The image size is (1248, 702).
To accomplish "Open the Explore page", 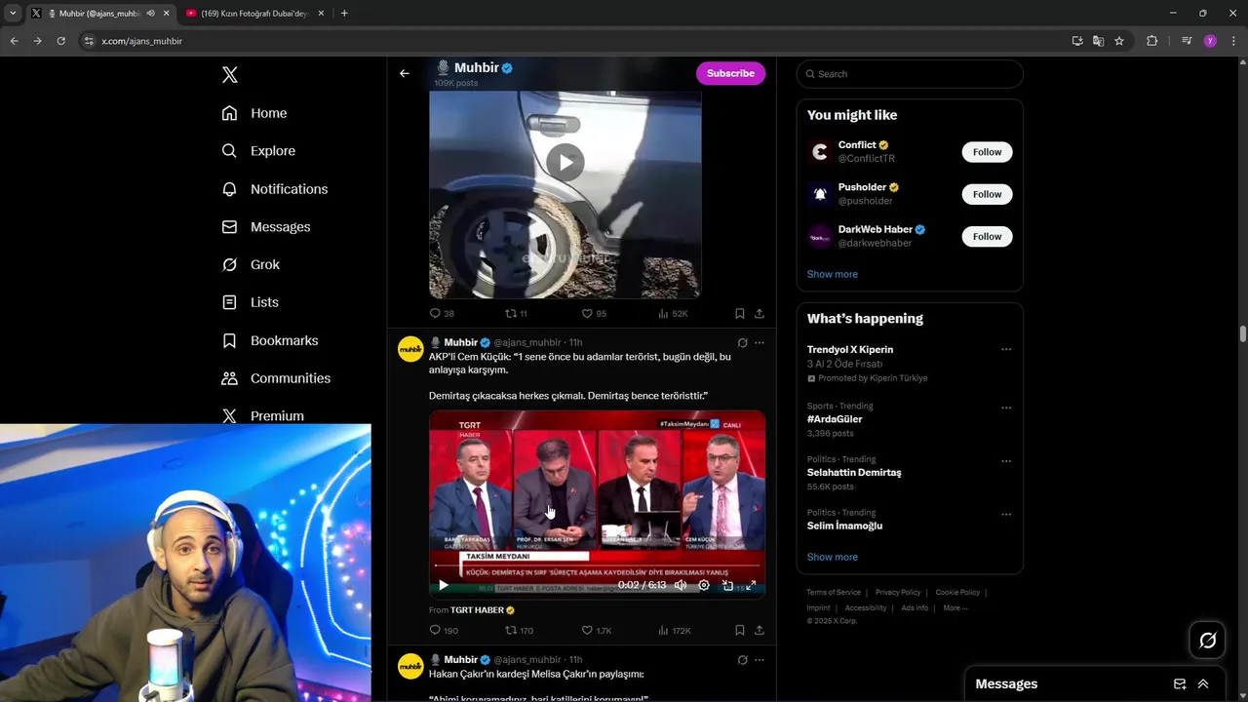I will tap(258, 151).
